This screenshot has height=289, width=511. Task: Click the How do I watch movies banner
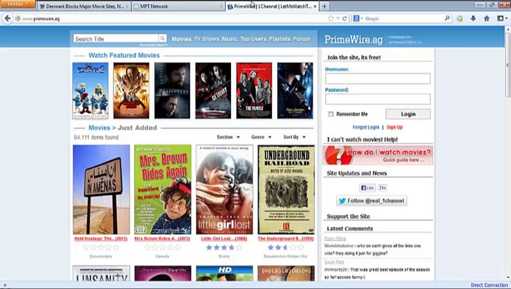(x=378, y=155)
